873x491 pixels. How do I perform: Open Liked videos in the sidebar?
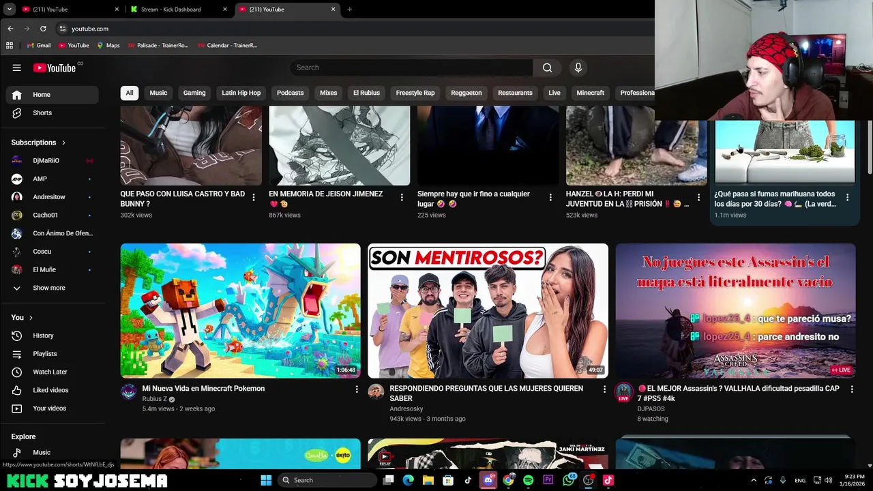(x=53, y=390)
